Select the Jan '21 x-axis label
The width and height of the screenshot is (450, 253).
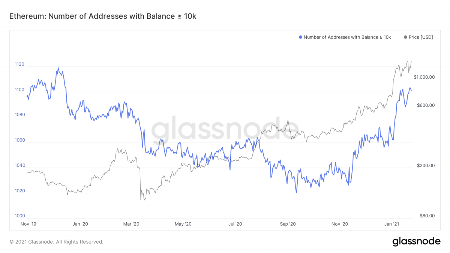pyautogui.click(x=392, y=224)
